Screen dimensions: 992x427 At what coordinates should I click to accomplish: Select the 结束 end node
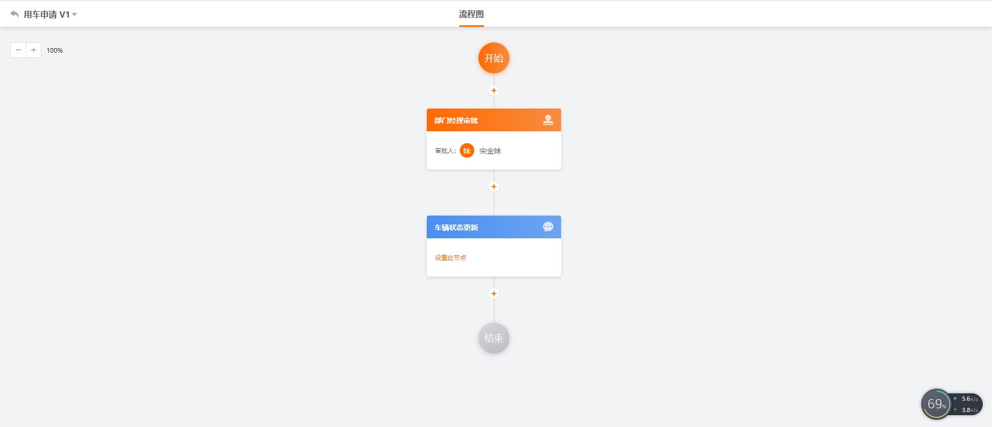point(494,338)
